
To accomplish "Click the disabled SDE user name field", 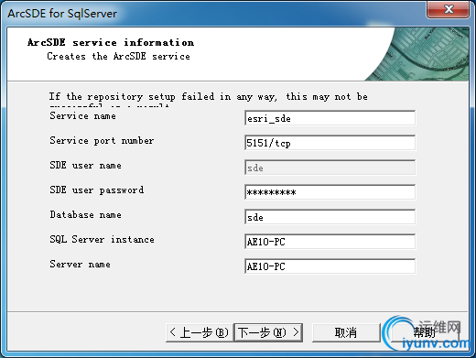I will tap(330, 168).
